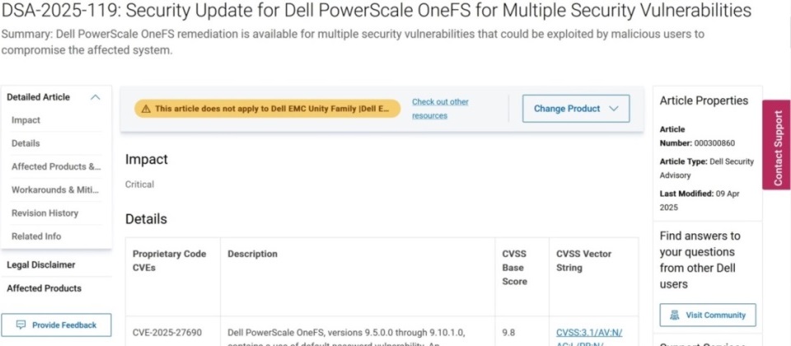Screen dimensions: 791x346
Task: Open Check out other resources link
Action: (440, 109)
